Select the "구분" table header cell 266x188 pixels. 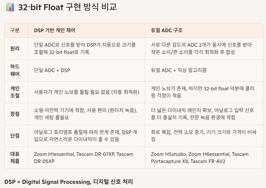coord(15,30)
